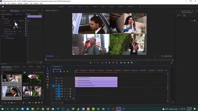Open the Effects tab in Project panel
The image size is (198, 111).
[31, 67]
